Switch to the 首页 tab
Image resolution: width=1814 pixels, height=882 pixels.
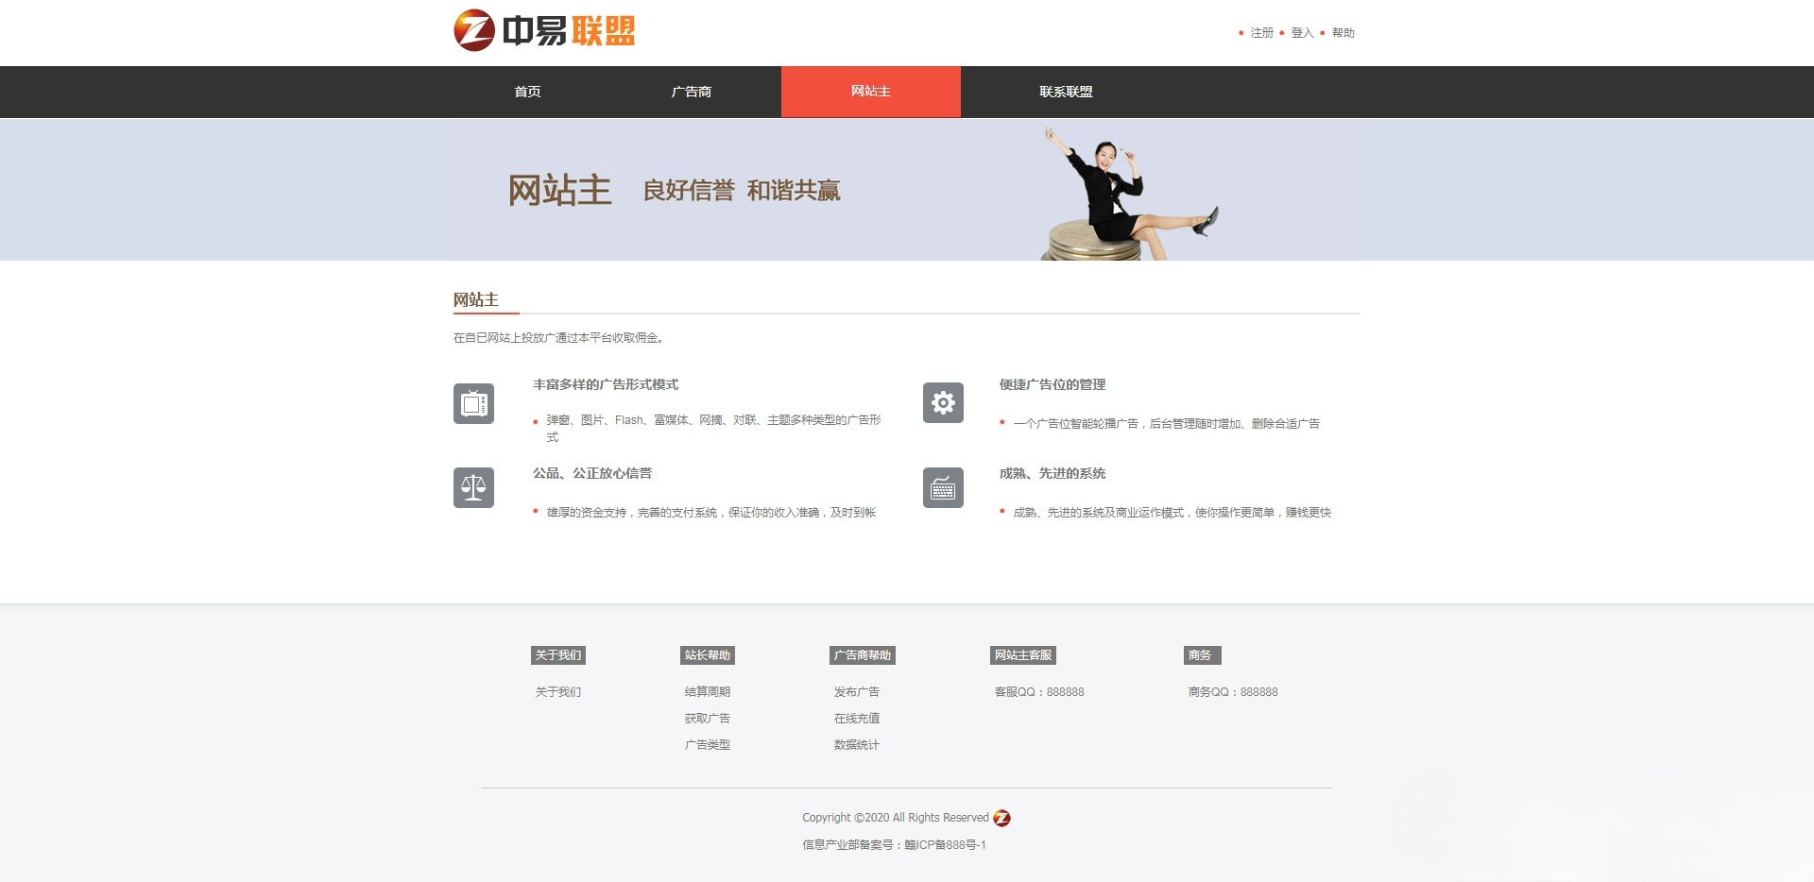pos(526,92)
